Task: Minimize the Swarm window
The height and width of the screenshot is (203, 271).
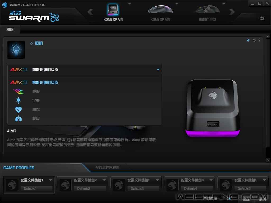Action: point(252,3)
